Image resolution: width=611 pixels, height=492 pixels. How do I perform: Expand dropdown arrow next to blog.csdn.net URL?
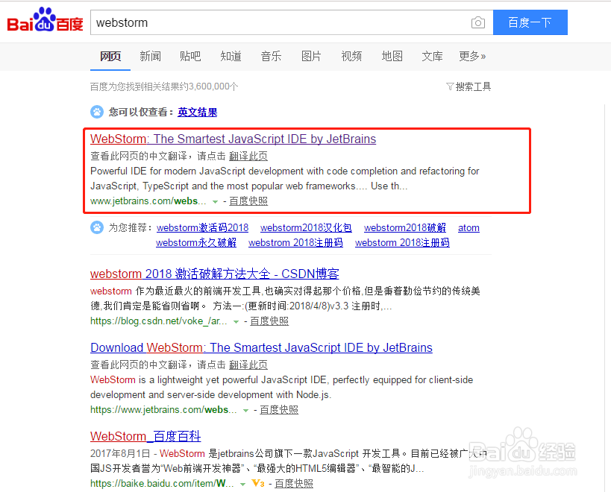click(236, 321)
